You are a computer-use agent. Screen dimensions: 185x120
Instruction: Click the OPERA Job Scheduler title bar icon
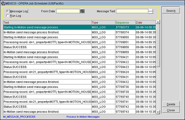tap(3, 3)
